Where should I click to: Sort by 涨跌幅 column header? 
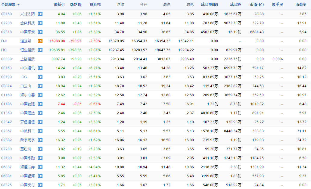[95, 4]
